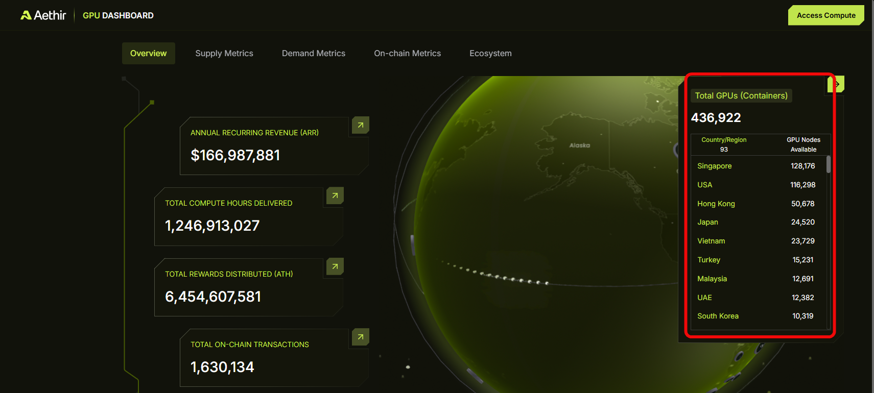Click the GPU country list scrollbar
The height and width of the screenshot is (393, 874).
(828, 165)
